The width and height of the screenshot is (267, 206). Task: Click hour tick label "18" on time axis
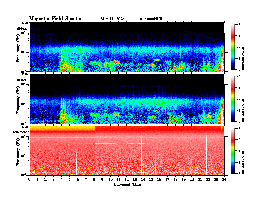pyautogui.click(x=175, y=179)
